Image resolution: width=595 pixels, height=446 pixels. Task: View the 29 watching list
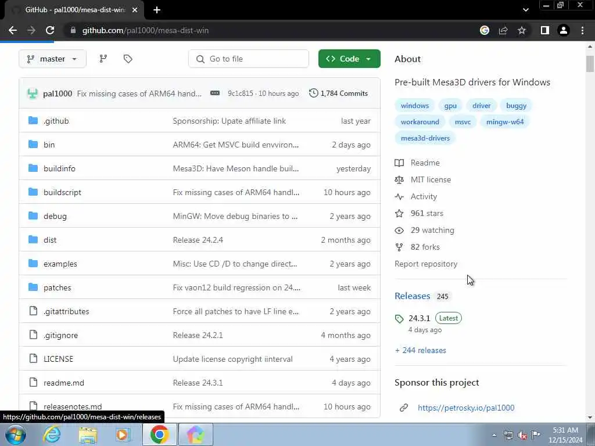pyautogui.click(x=424, y=230)
